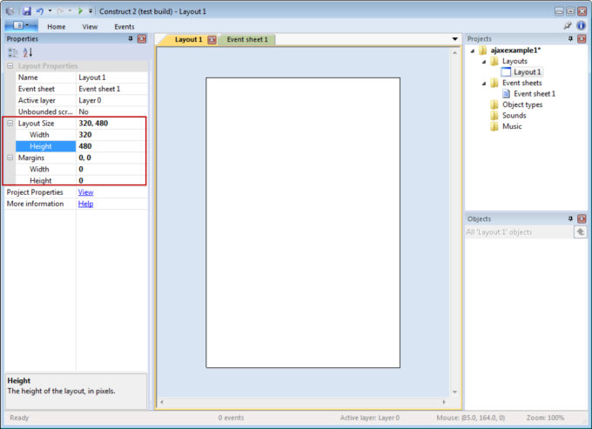Image resolution: width=592 pixels, height=429 pixels.
Task: Click the Construct 2 gear application icon
Action: click(10, 11)
